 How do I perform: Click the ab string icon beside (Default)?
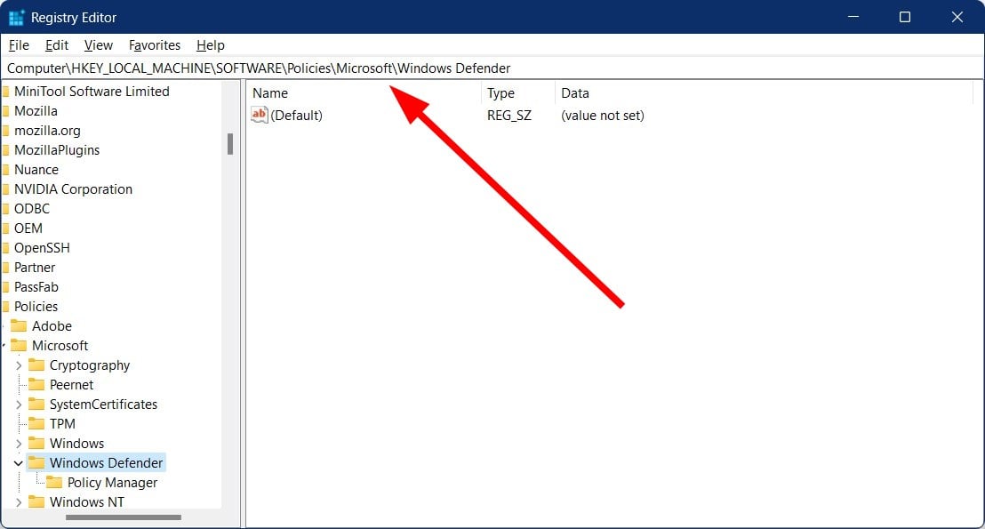coord(260,115)
